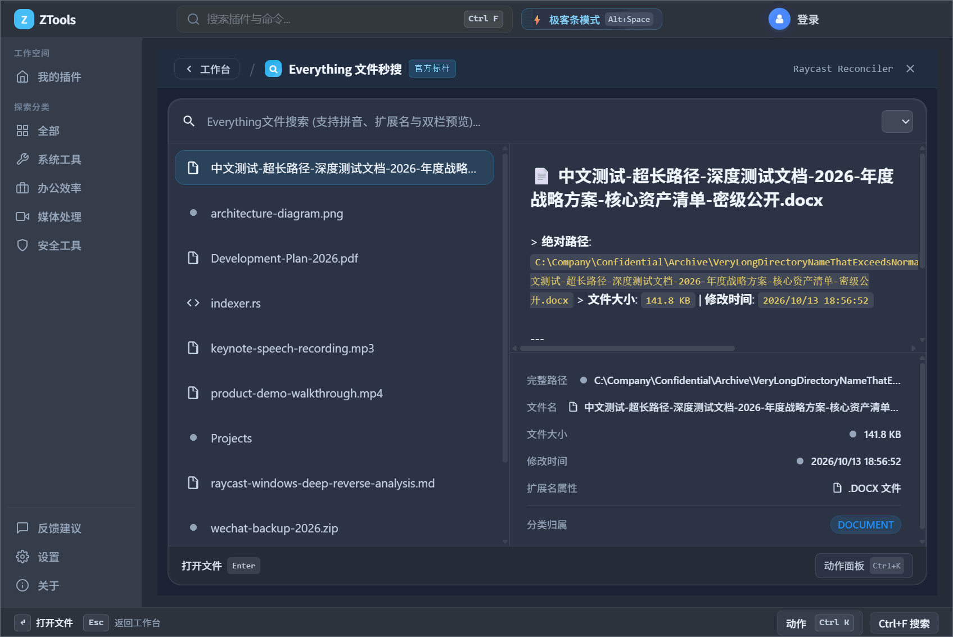The image size is (953, 637).
Task: Click the user avatar icon
Action: pos(779,20)
